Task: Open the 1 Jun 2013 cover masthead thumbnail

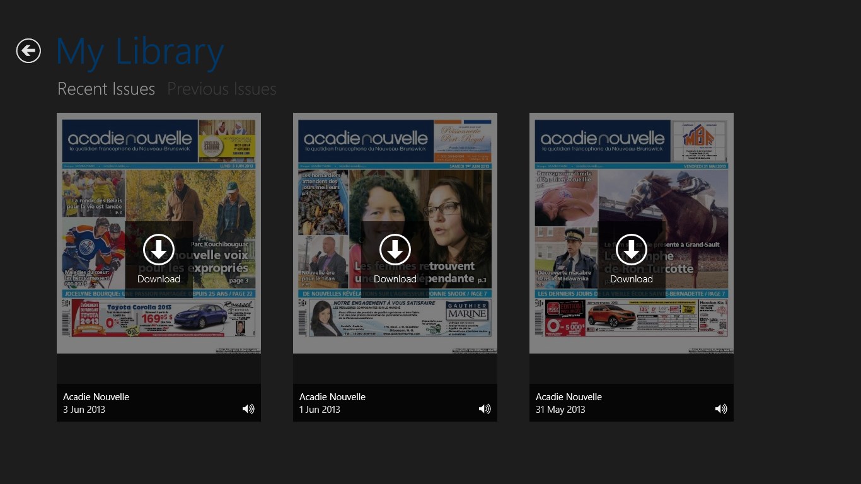Action: coord(366,141)
